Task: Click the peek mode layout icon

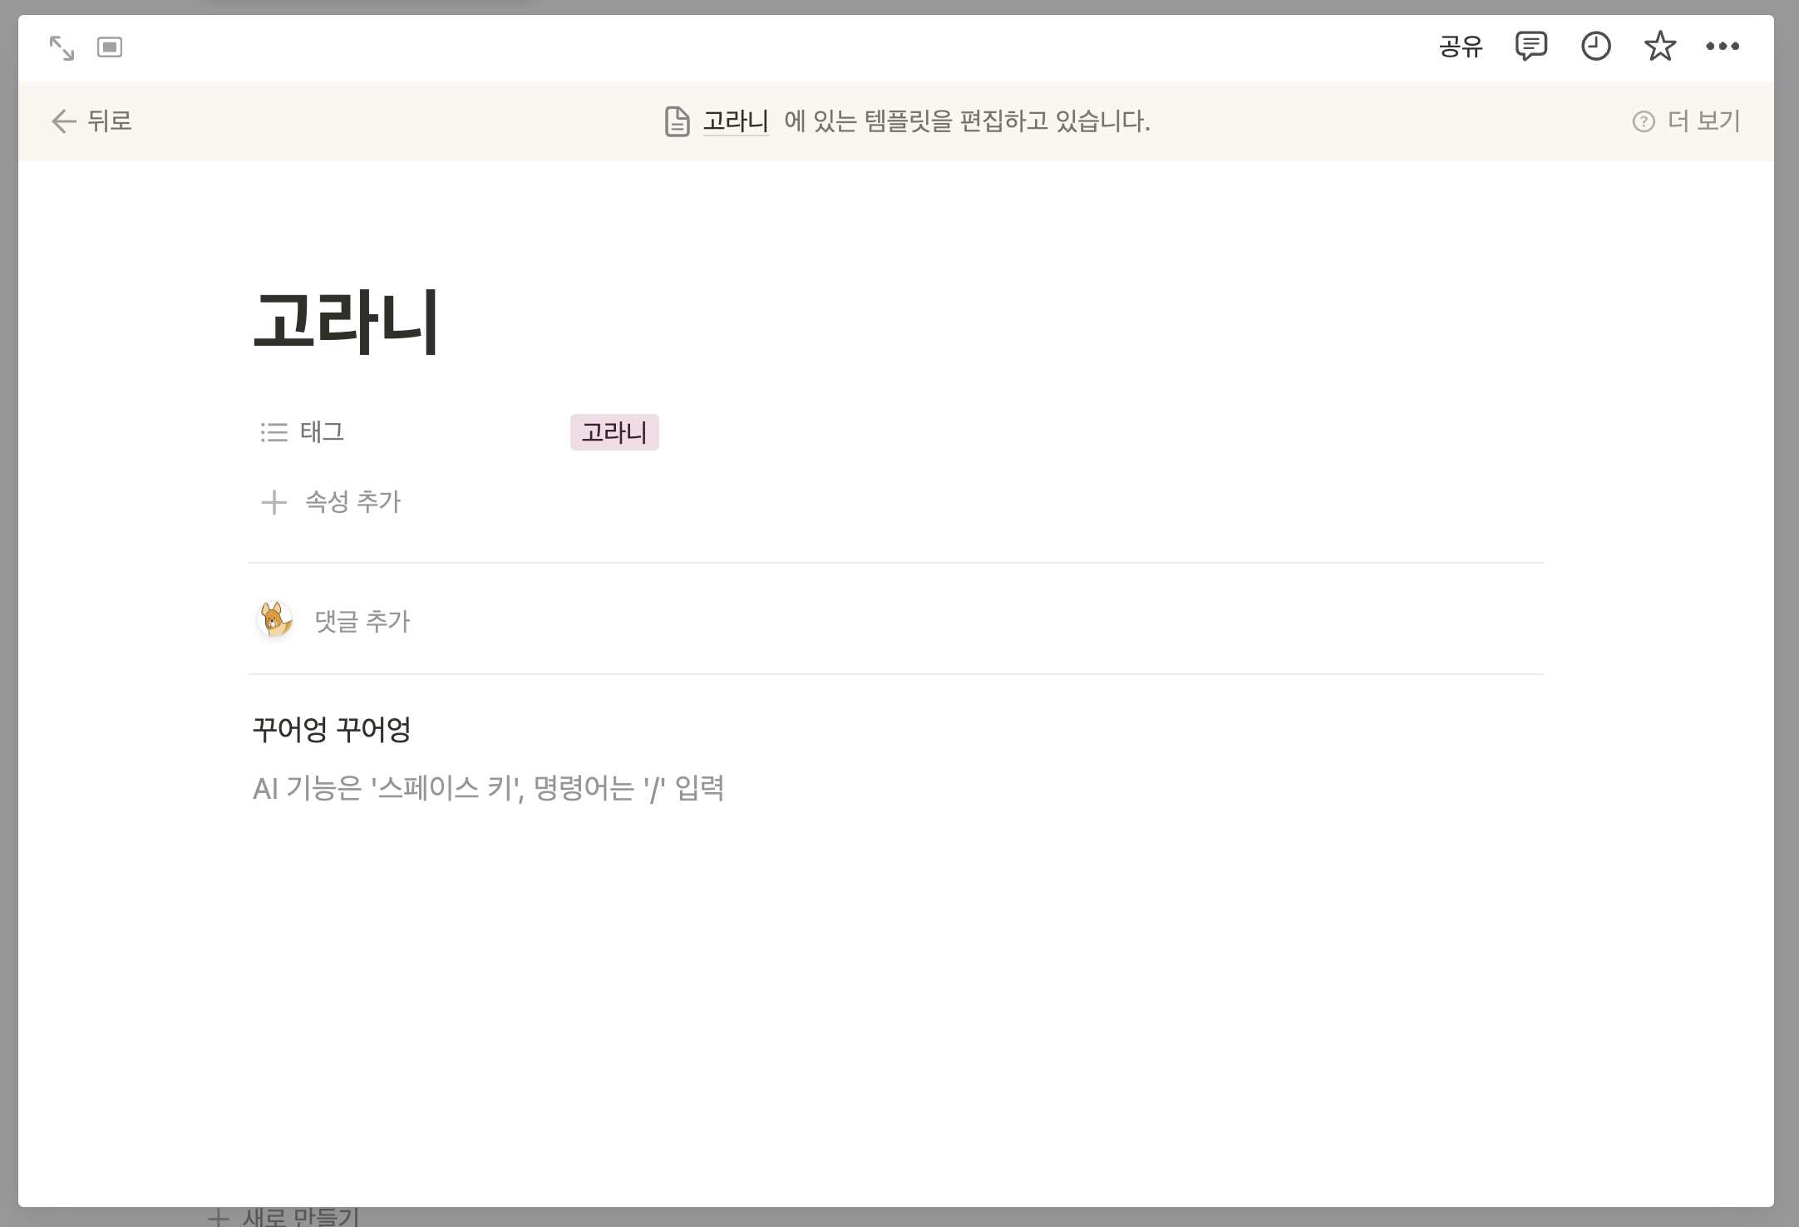Action: (110, 47)
